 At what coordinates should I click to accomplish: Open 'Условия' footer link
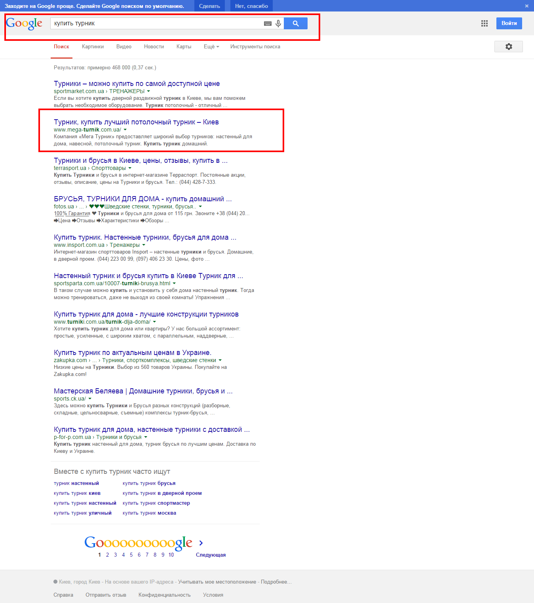point(213,595)
